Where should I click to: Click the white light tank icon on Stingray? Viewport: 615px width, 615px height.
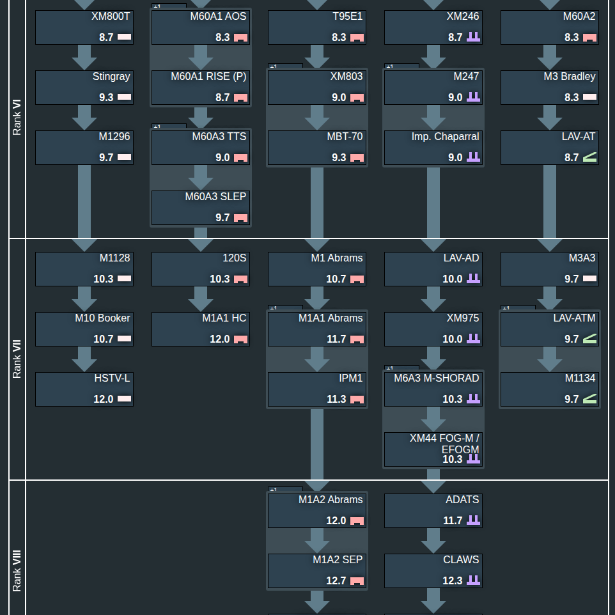[124, 98]
